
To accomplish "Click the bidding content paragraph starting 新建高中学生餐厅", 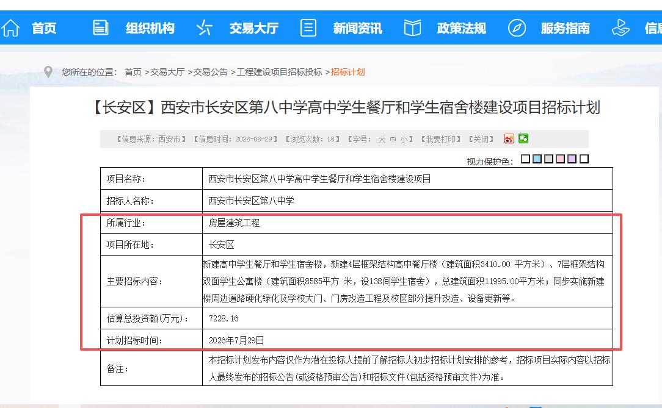I will point(404,281).
